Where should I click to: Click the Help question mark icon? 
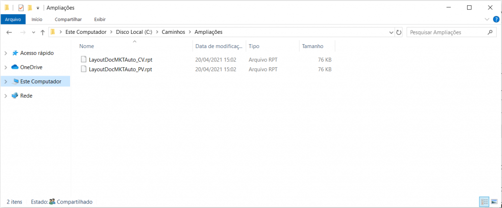point(496,19)
